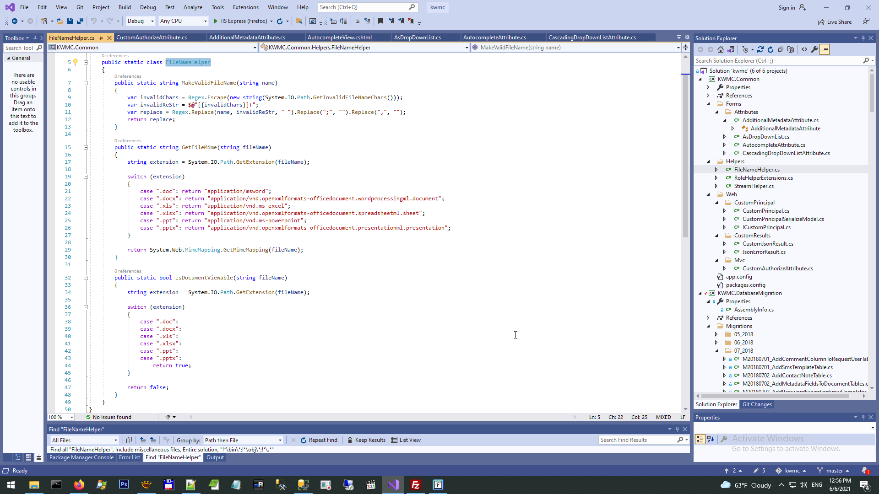Click the Home icon in Solution Explorer
The image size is (879, 494).
pos(721,49)
